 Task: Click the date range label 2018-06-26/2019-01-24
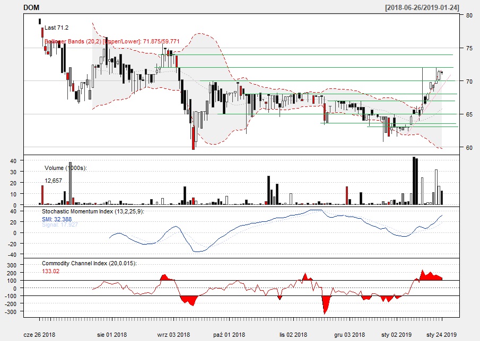coord(422,7)
